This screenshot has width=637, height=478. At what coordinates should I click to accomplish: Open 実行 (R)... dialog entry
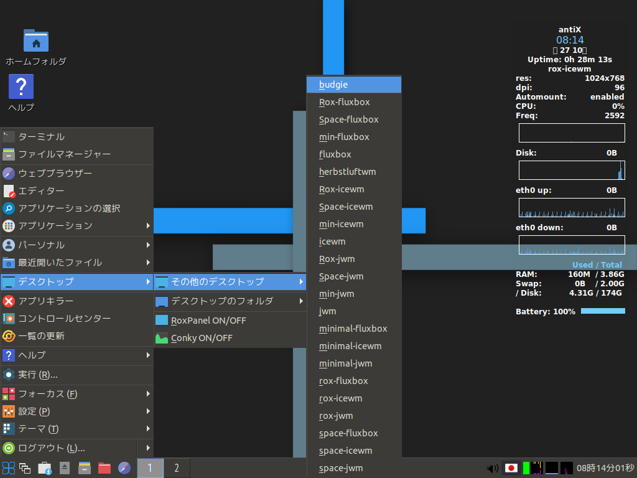tap(77, 374)
